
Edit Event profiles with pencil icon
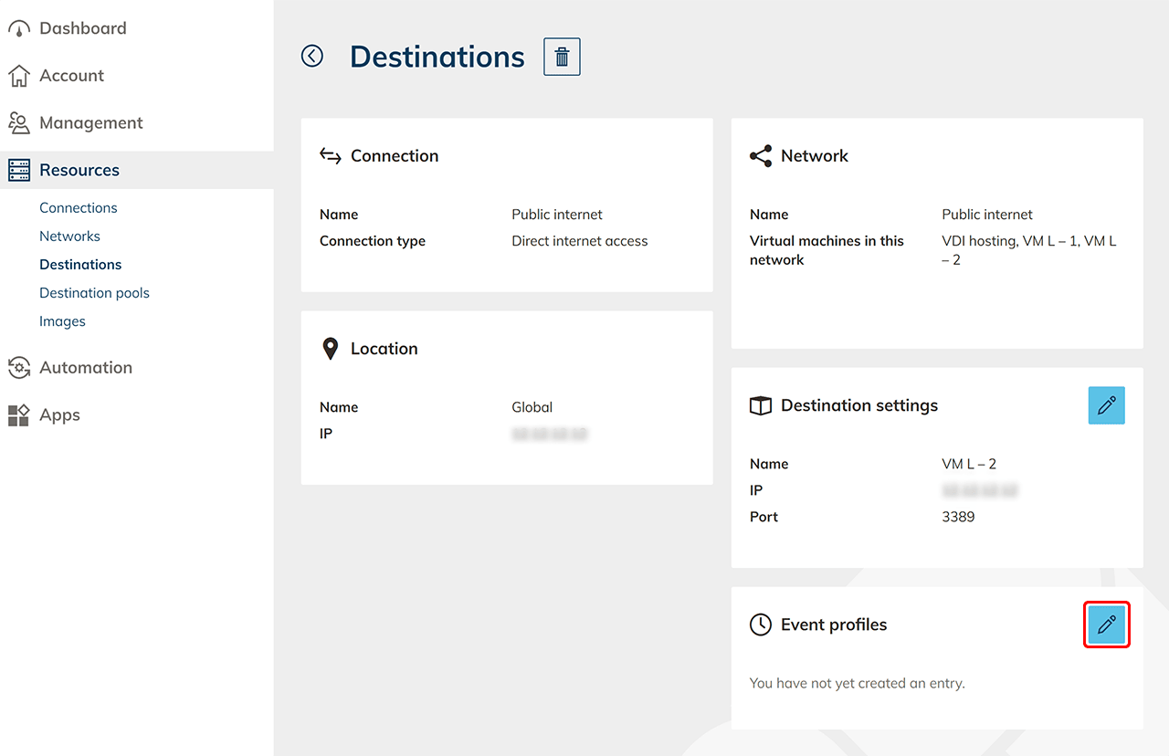[1106, 625]
